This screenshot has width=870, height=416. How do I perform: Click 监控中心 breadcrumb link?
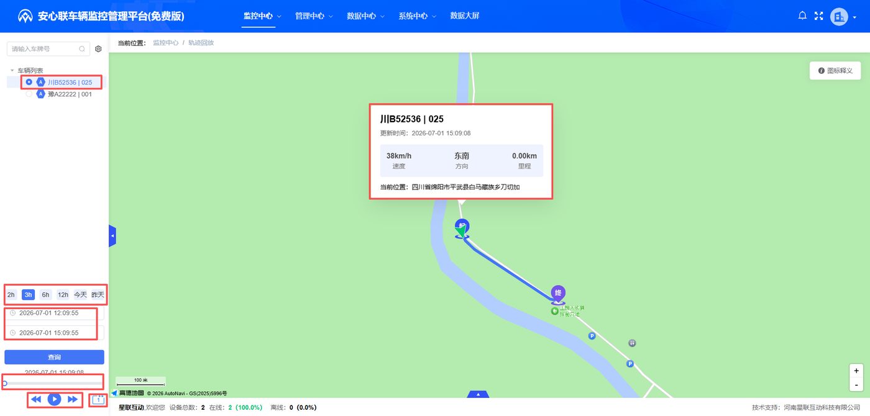point(166,43)
